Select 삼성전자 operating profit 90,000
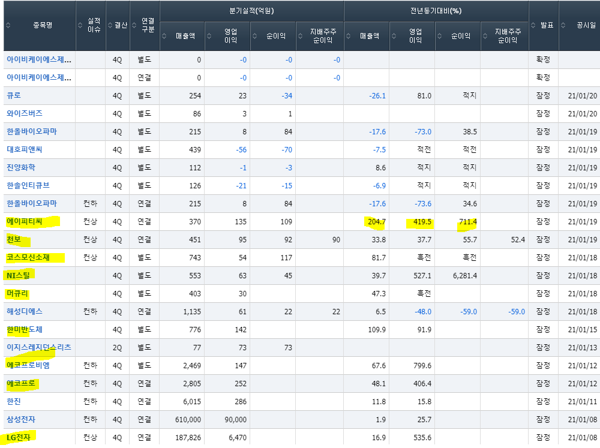 (235, 420)
